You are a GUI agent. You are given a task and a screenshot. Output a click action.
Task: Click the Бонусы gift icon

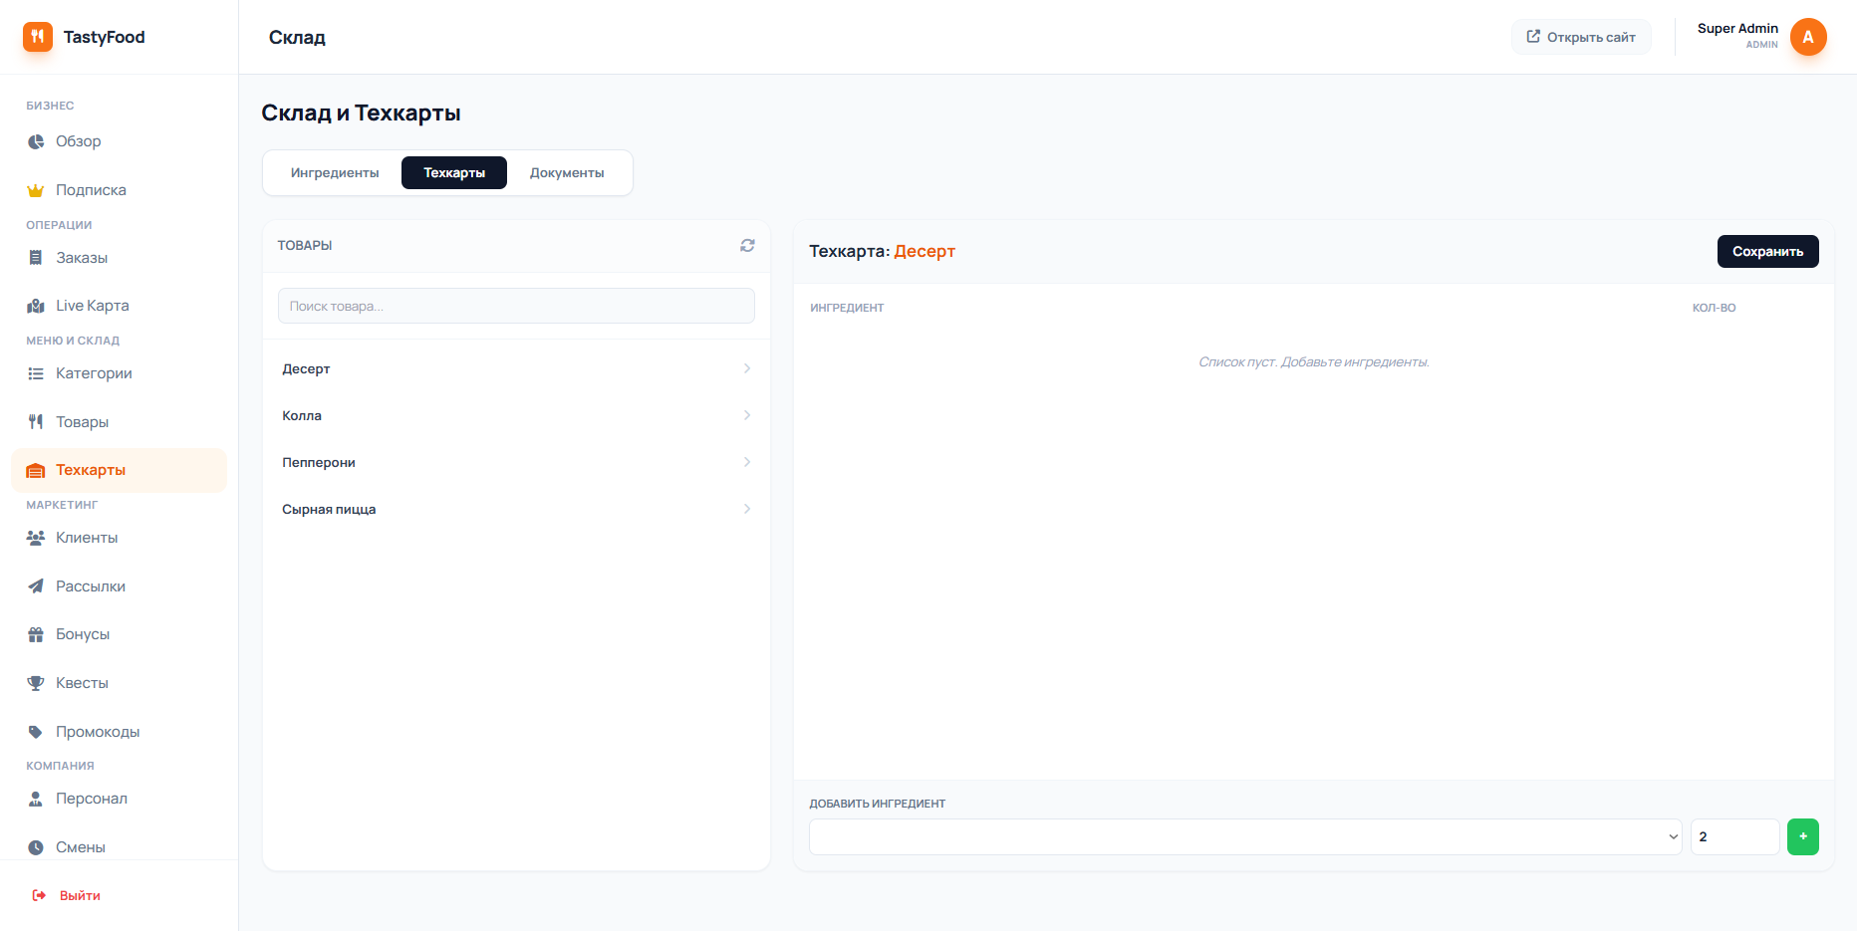tap(36, 634)
